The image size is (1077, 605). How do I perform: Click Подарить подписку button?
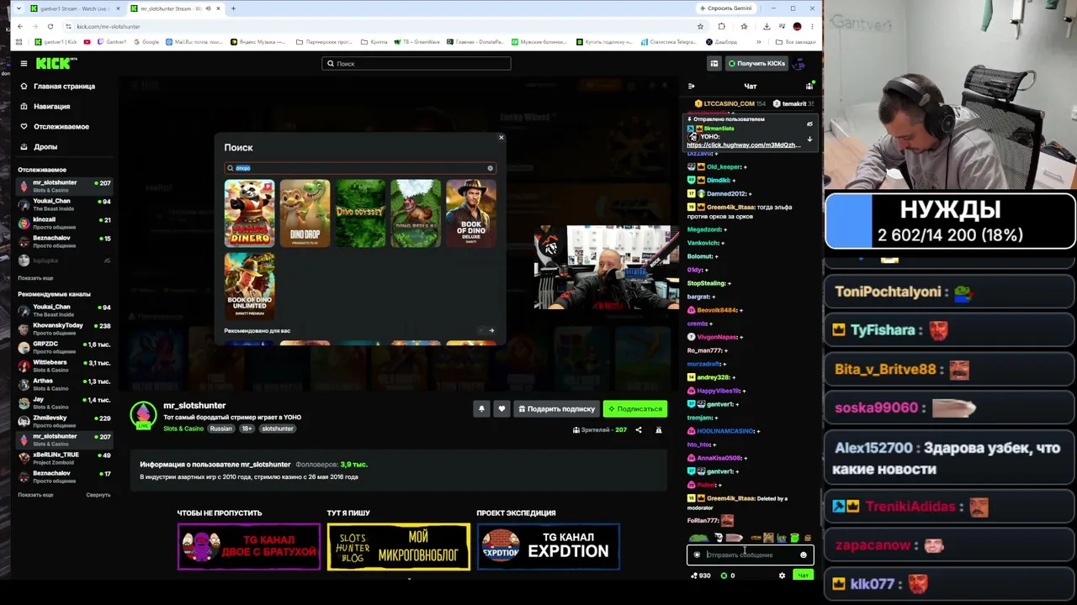(x=556, y=409)
